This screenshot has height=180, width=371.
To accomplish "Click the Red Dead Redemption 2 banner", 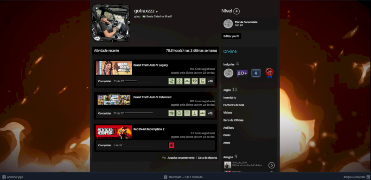I will tap(114, 132).
